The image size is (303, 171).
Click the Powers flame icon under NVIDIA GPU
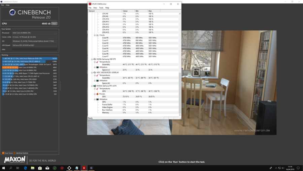click(x=98, y=94)
